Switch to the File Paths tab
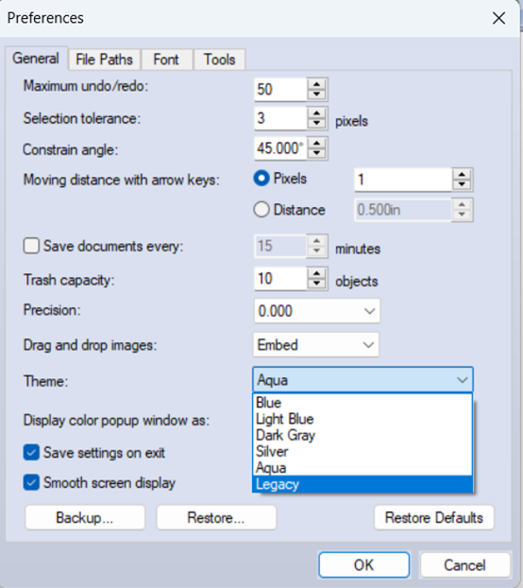The height and width of the screenshot is (588, 523). tap(104, 60)
